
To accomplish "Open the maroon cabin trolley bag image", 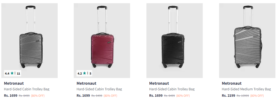I will [102, 41].
